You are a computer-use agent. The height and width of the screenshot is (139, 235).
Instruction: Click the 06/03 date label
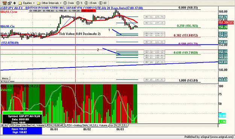120,129
